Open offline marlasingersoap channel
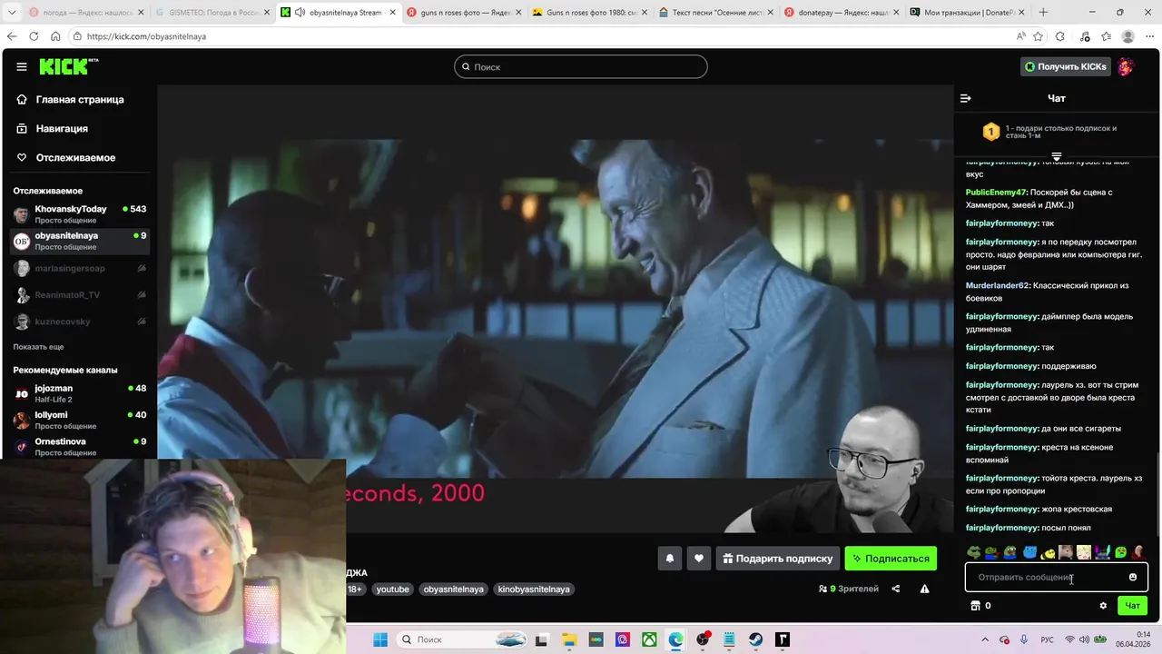 pyautogui.click(x=80, y=268)
